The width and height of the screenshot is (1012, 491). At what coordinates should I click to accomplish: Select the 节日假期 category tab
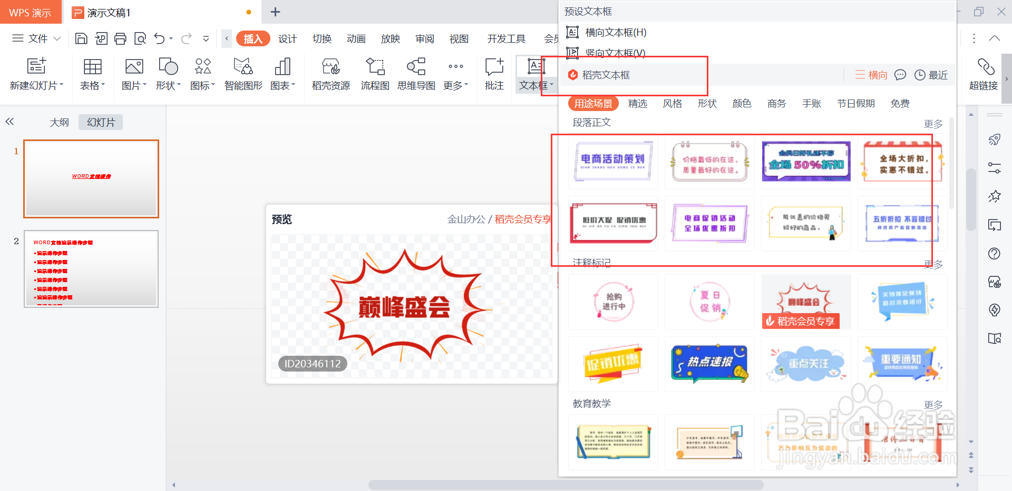pyautogui.click(x=855, y=104)
